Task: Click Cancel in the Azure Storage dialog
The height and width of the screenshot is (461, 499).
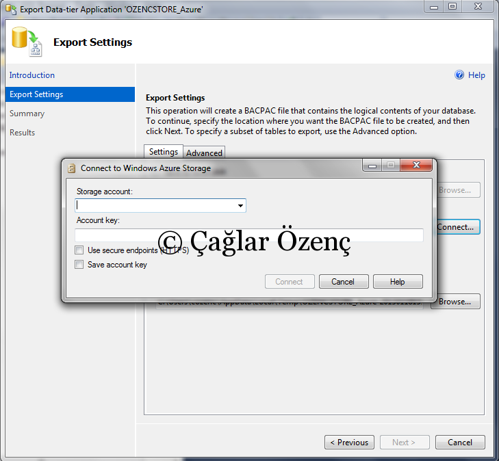Action: [344, 282]
